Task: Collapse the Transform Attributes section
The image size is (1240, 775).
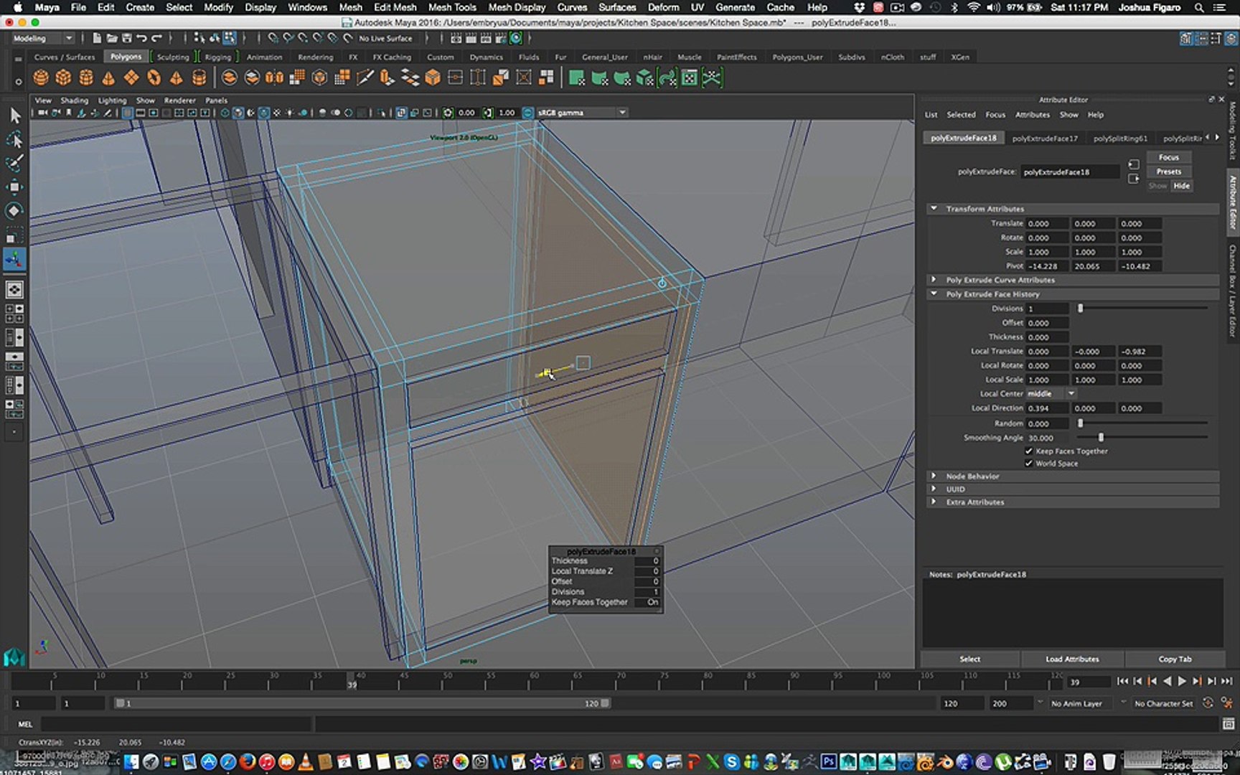Action: (x=934, y=209)
